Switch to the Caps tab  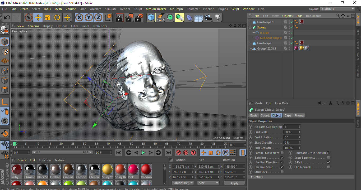pos(288,115)
